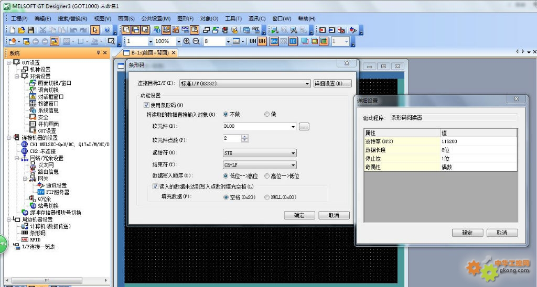Open 工程(P) menu
Screen dimensions: 537x287
click(x=19, y=18)
